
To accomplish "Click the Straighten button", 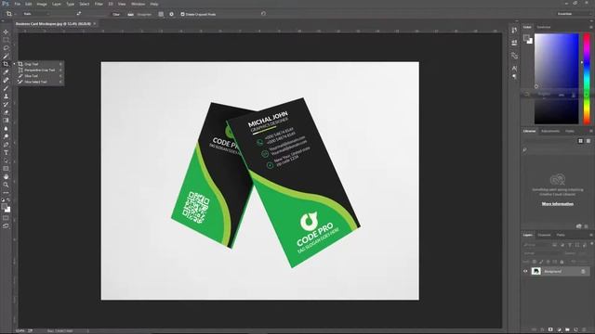I will pos(140,14).
